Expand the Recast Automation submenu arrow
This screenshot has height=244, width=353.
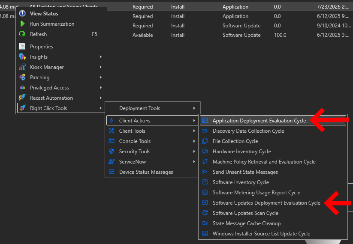click(101, 98)
